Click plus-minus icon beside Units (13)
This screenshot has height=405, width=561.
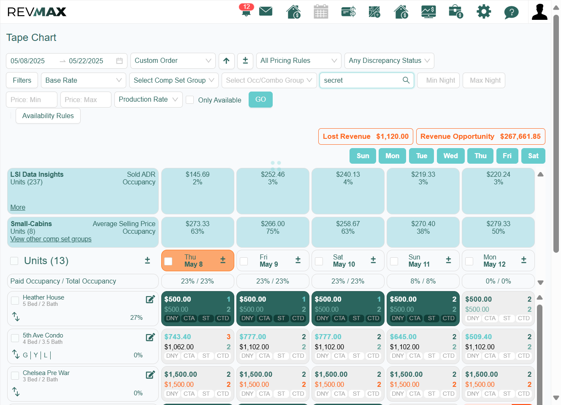click(147, 260)
